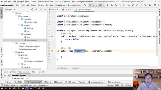Open File Explorer from the taskbar
Screen dimensions: 161x90
[10, 88]
